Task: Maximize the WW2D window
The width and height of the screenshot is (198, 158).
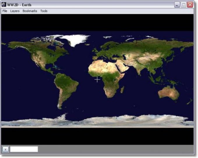Action: pos(183,5)
